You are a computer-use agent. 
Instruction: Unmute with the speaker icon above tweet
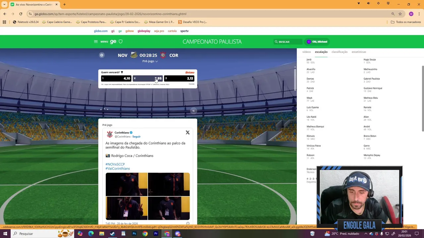coord(194,111)
